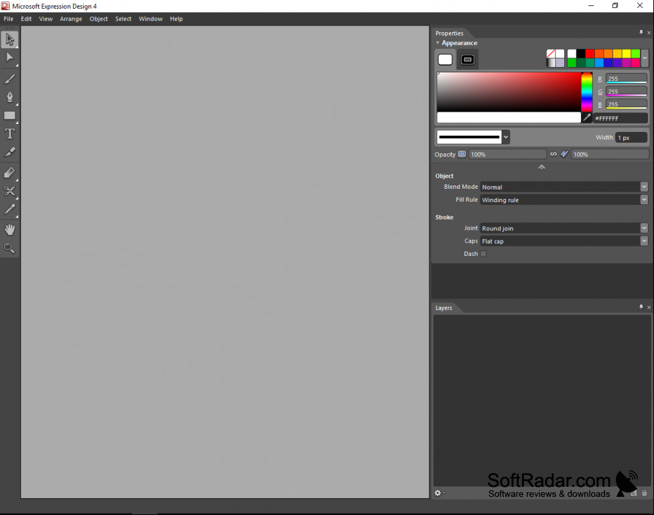
Task: Click the stroke opacity brush icon
Action: (564, 154)
